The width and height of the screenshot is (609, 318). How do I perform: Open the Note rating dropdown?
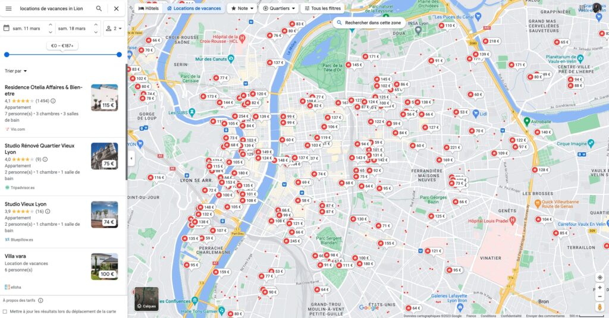[242, 8]
